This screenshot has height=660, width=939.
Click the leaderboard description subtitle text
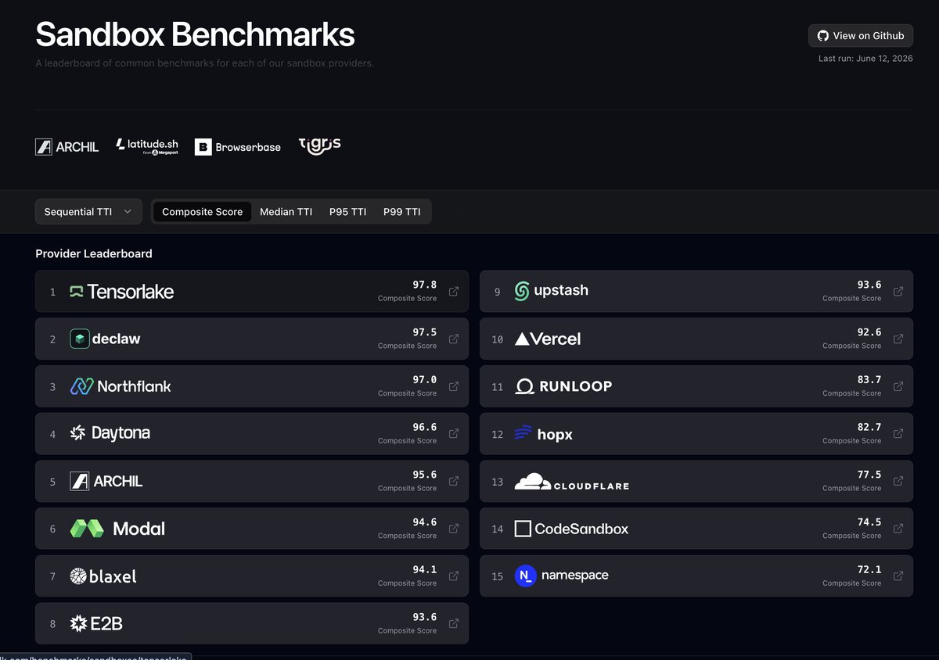(205, 63)
